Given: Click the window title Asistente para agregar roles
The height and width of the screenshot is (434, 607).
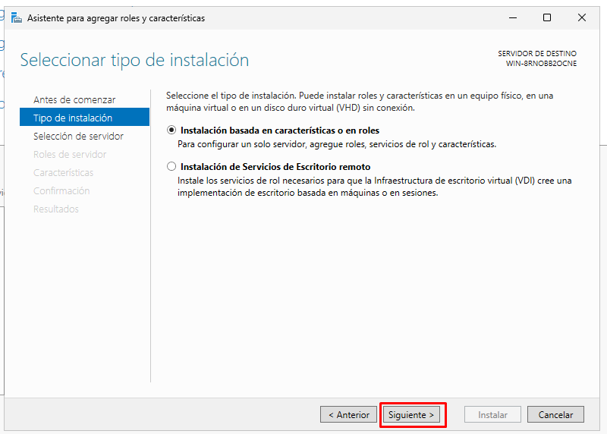Looking at the screenshot, I should point(116,18).
